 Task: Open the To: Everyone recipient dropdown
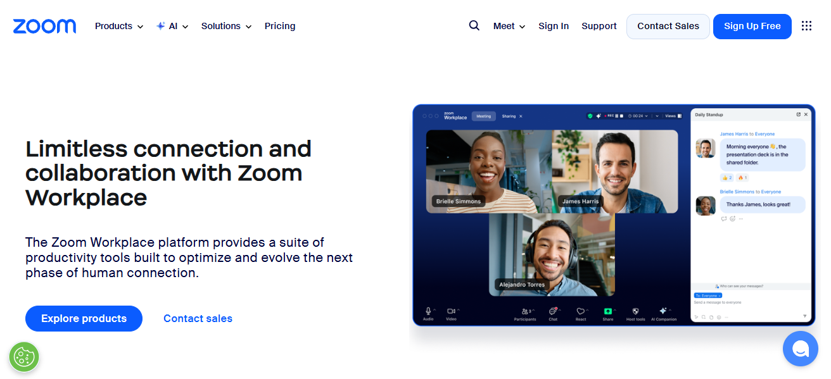click(708, 295)
